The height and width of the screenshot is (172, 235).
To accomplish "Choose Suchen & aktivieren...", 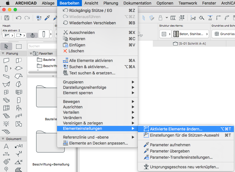I will coord(97,67).
